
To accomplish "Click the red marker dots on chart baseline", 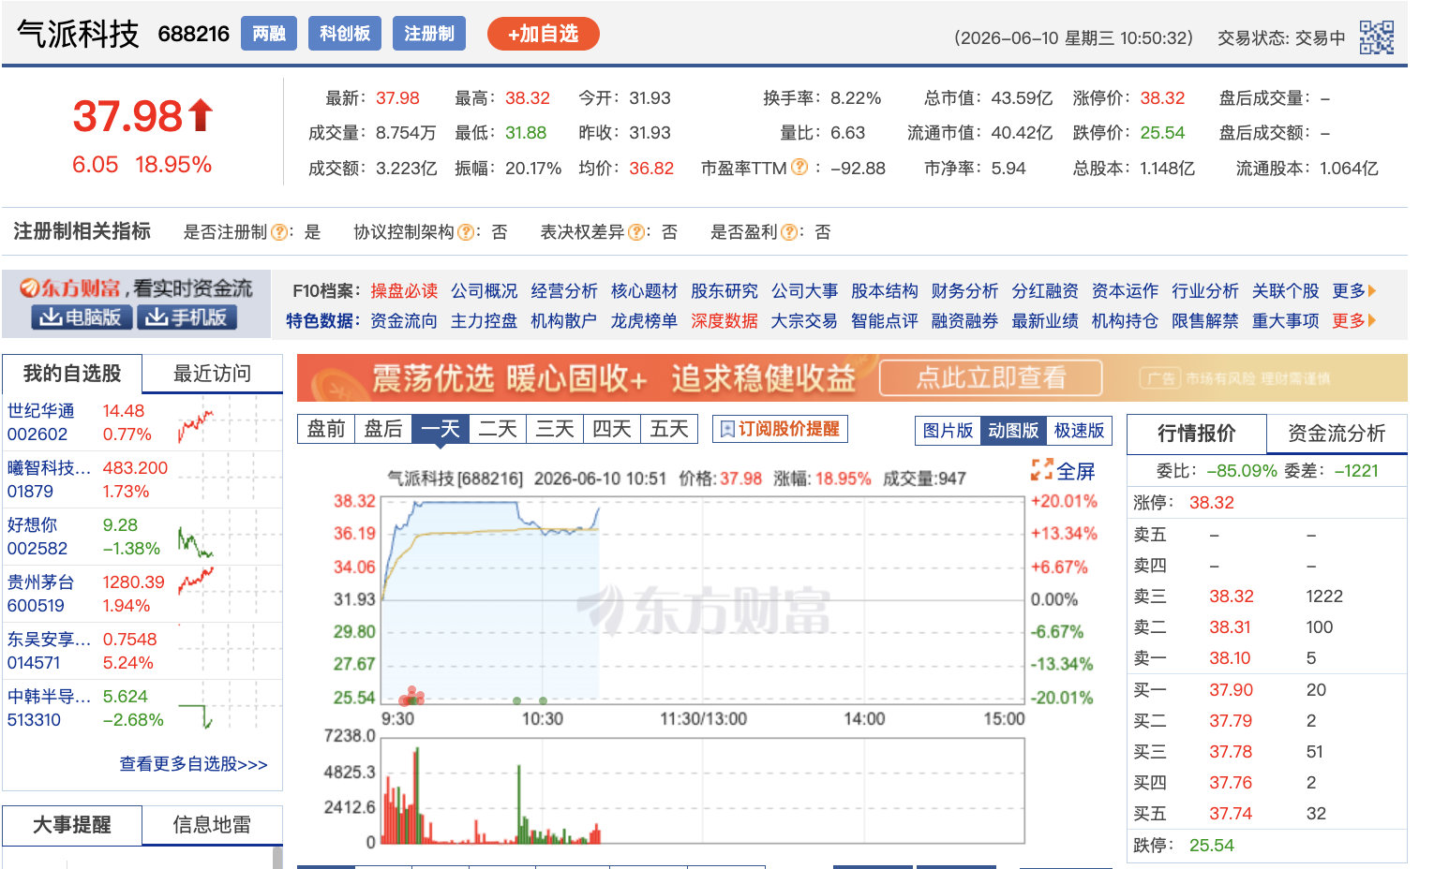I will tap(412, 697).
